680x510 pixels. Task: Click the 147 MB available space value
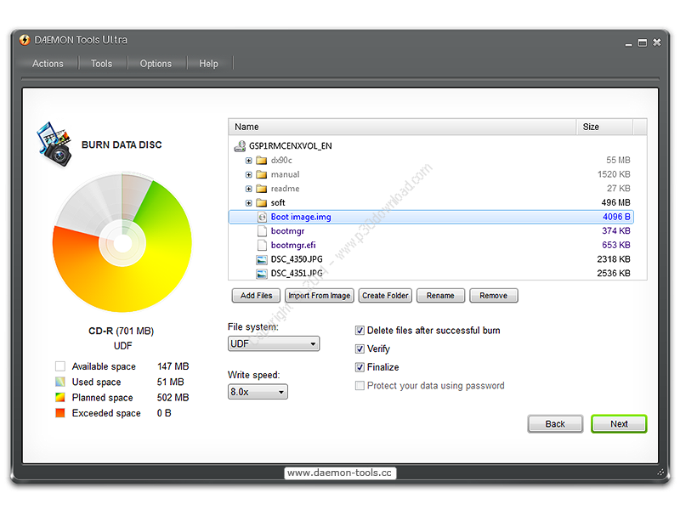tap(173, 366)
